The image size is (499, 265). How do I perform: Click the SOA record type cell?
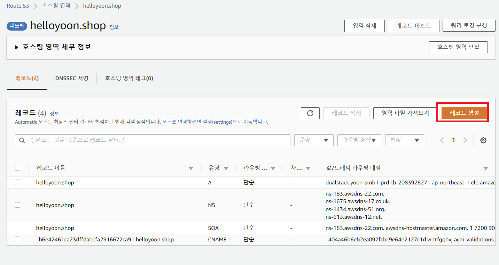pyautogui.click(x=213, y=228)
